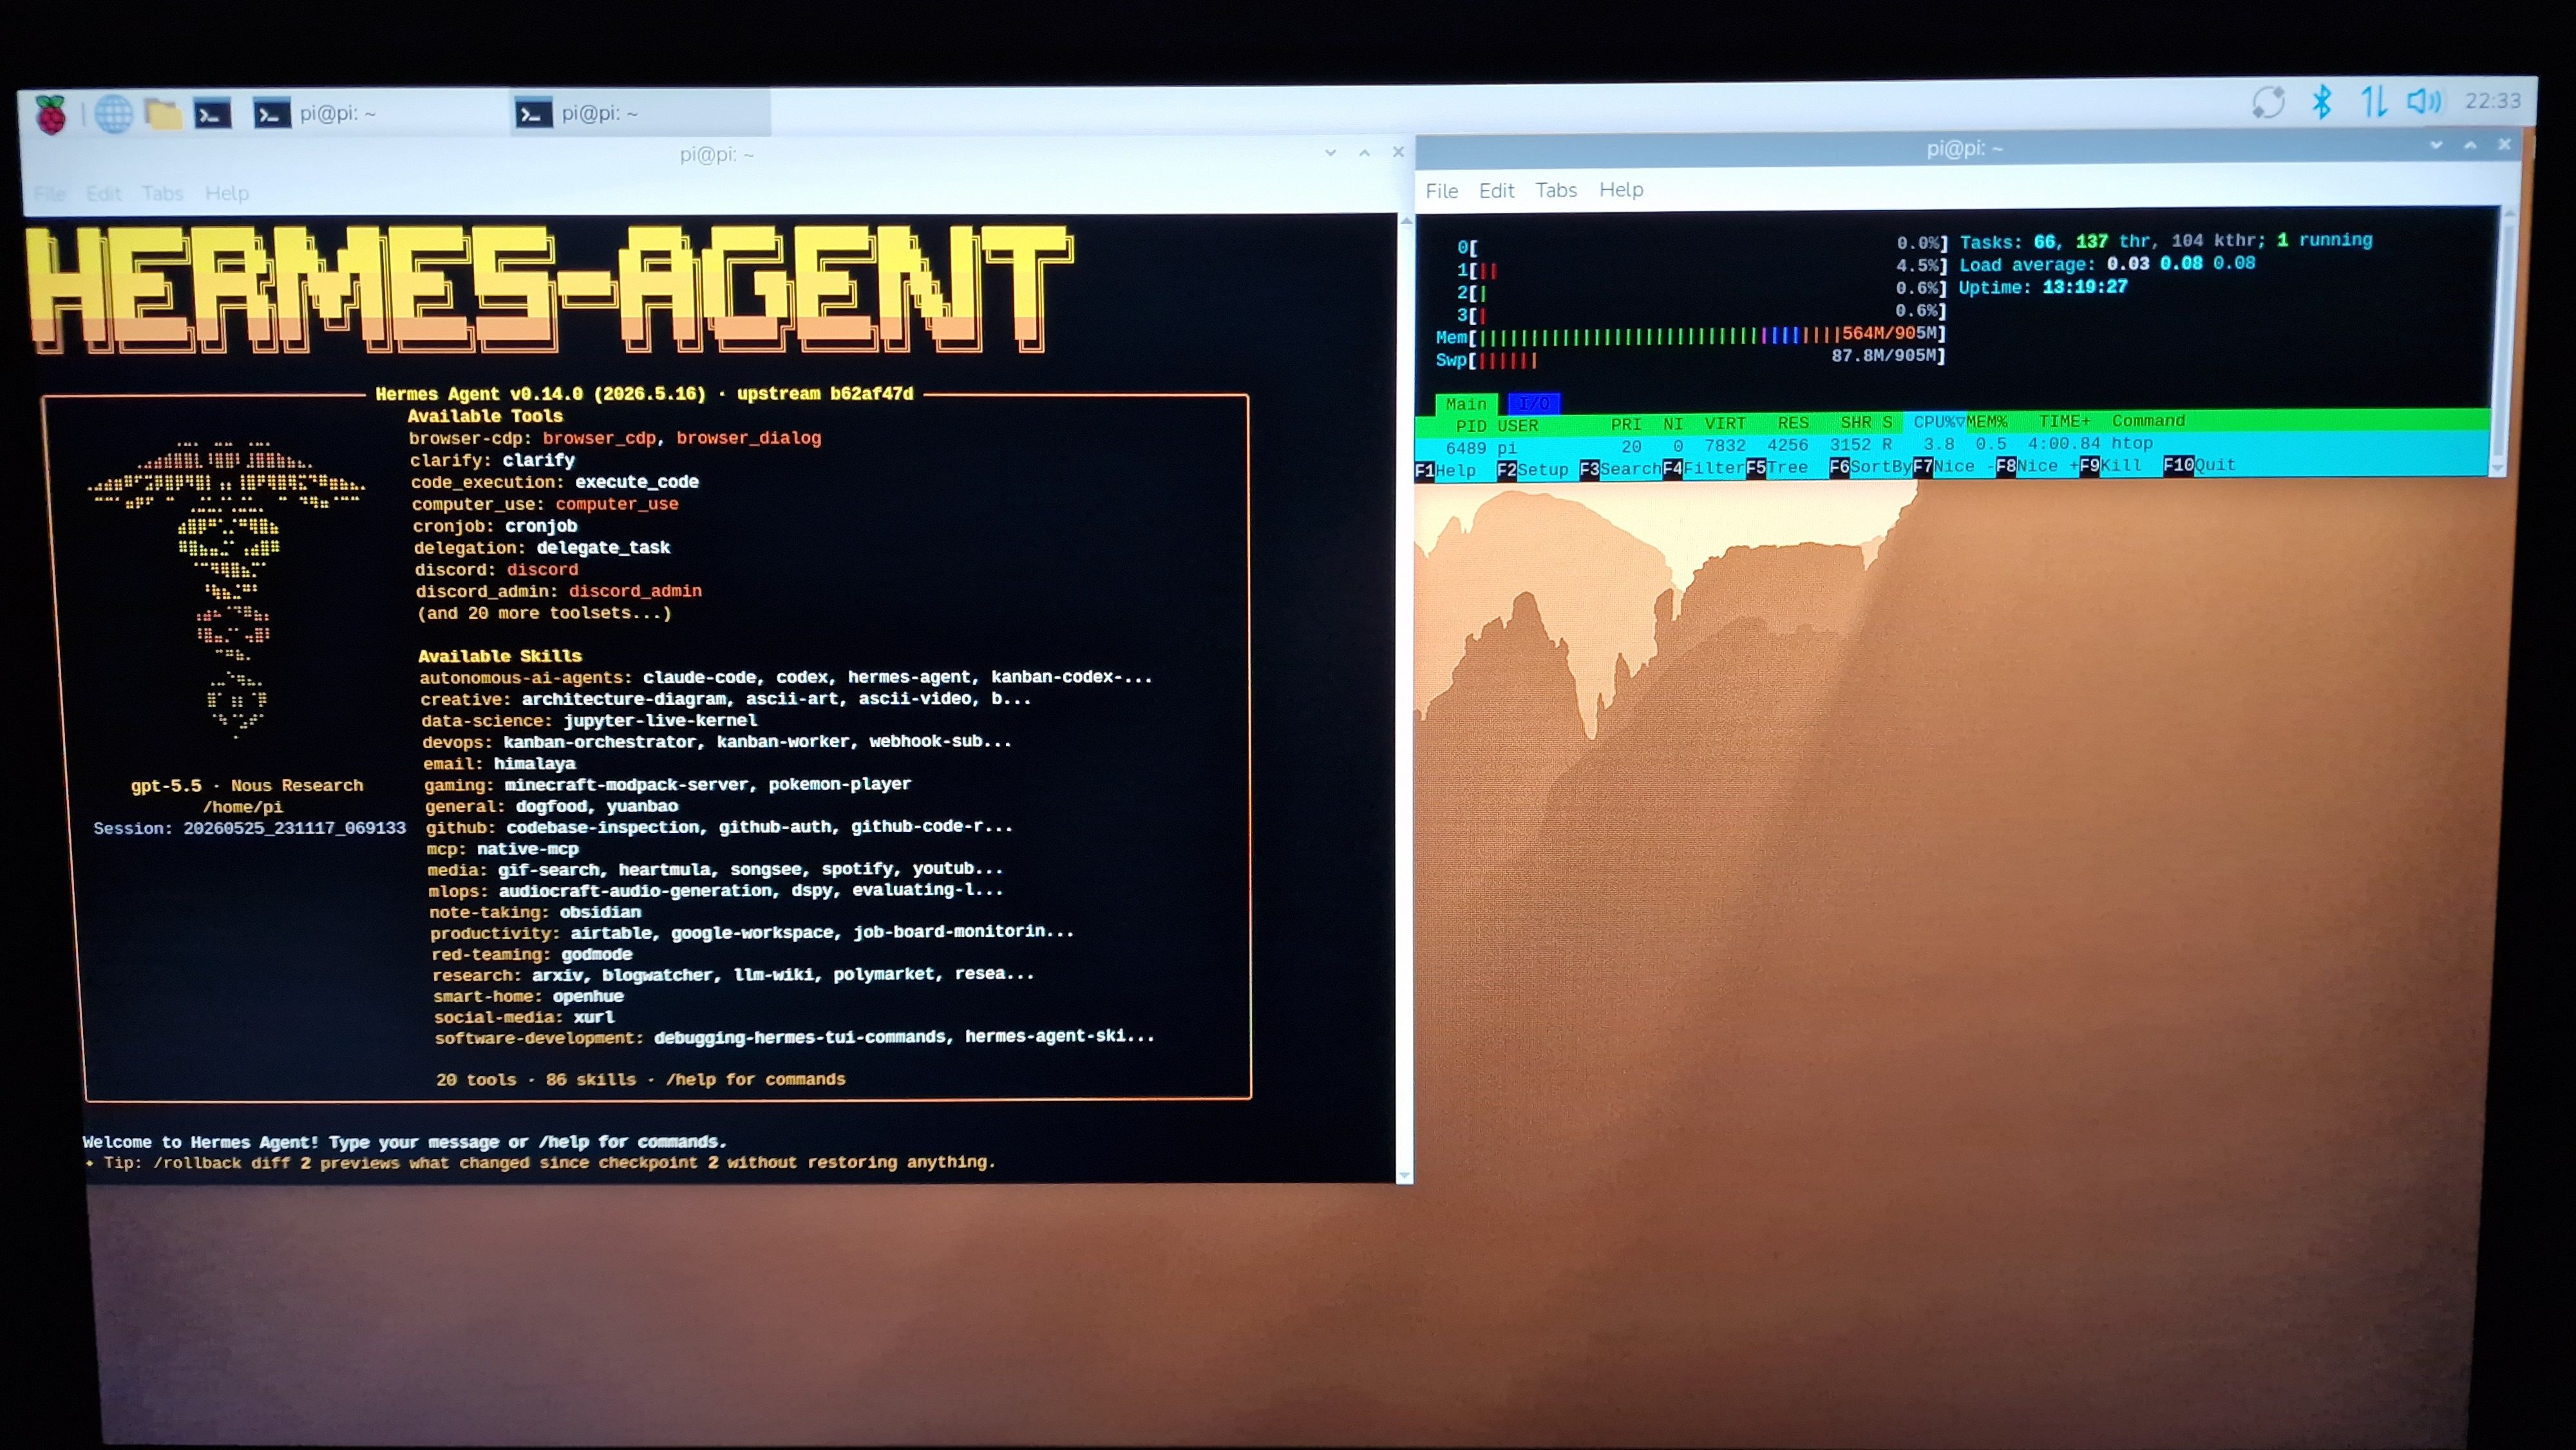Open Help menu in Hermes terminal window
Viewport: 2576px width, 1450px height.
pos(227,193)
